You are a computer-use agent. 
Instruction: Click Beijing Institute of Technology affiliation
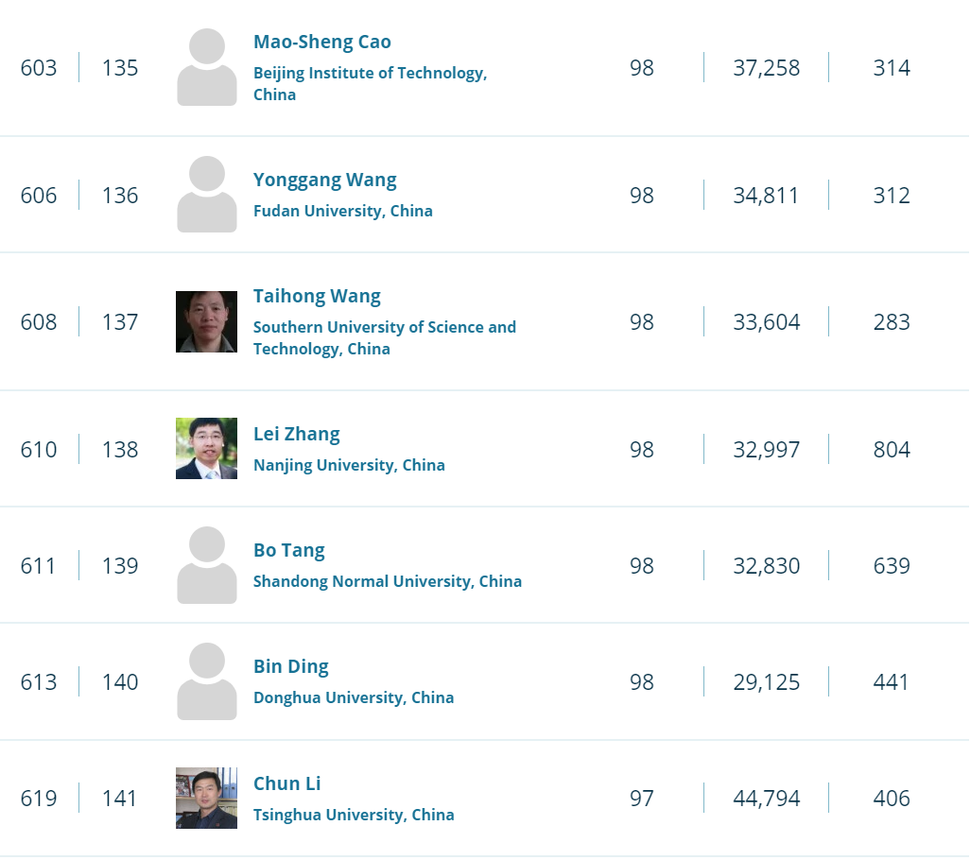tap(370, 74)
